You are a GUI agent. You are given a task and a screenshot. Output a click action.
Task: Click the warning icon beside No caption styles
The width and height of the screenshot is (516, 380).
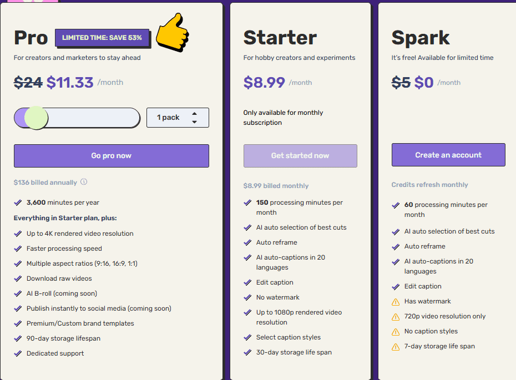[x=396, y=332]
